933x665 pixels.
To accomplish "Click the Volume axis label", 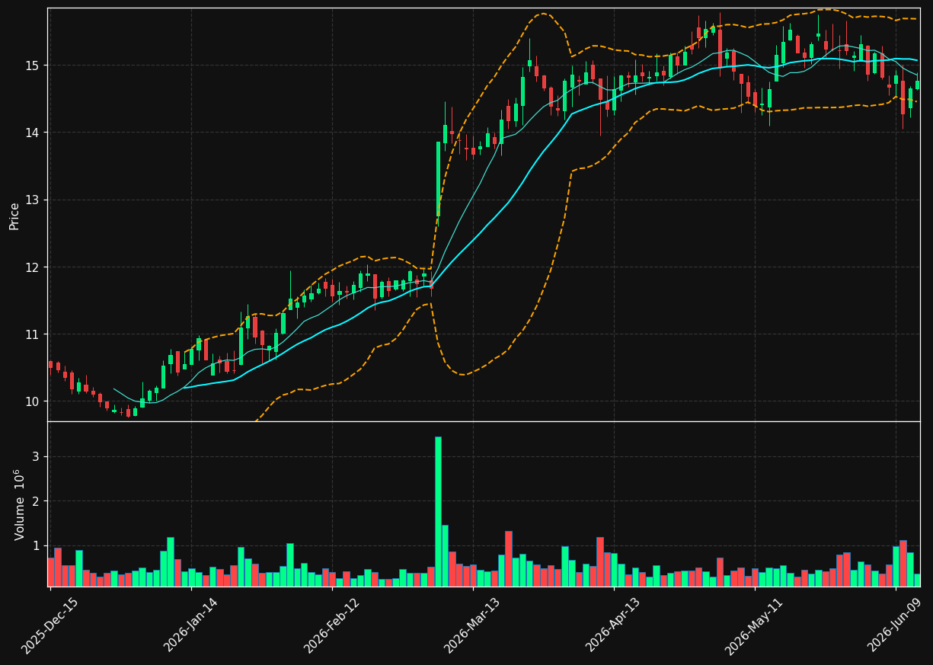I will 20,504.
